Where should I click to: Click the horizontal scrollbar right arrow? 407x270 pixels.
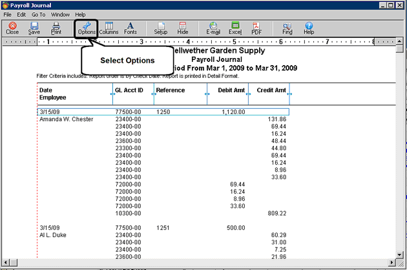tap(392, 263)
